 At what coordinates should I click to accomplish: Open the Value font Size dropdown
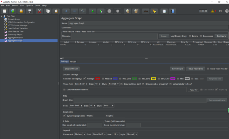coord(98,84)
